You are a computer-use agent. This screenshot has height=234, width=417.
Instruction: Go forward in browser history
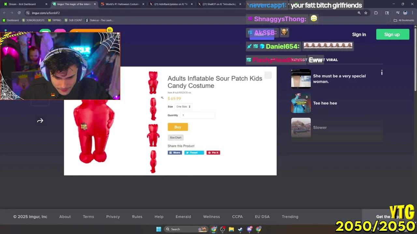12,13
